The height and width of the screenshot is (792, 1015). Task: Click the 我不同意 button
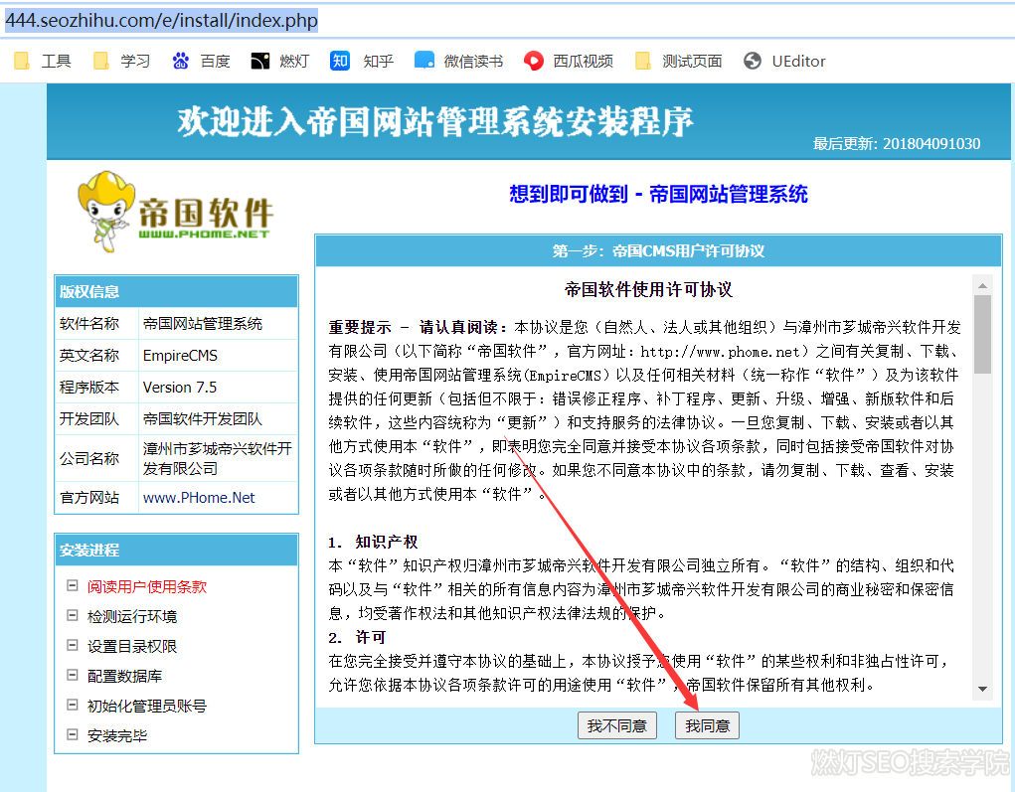click(x=617, y=726)
